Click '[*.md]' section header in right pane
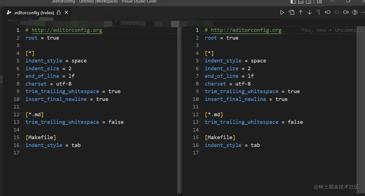Screen dimensions: 365x196 point(214,115)
